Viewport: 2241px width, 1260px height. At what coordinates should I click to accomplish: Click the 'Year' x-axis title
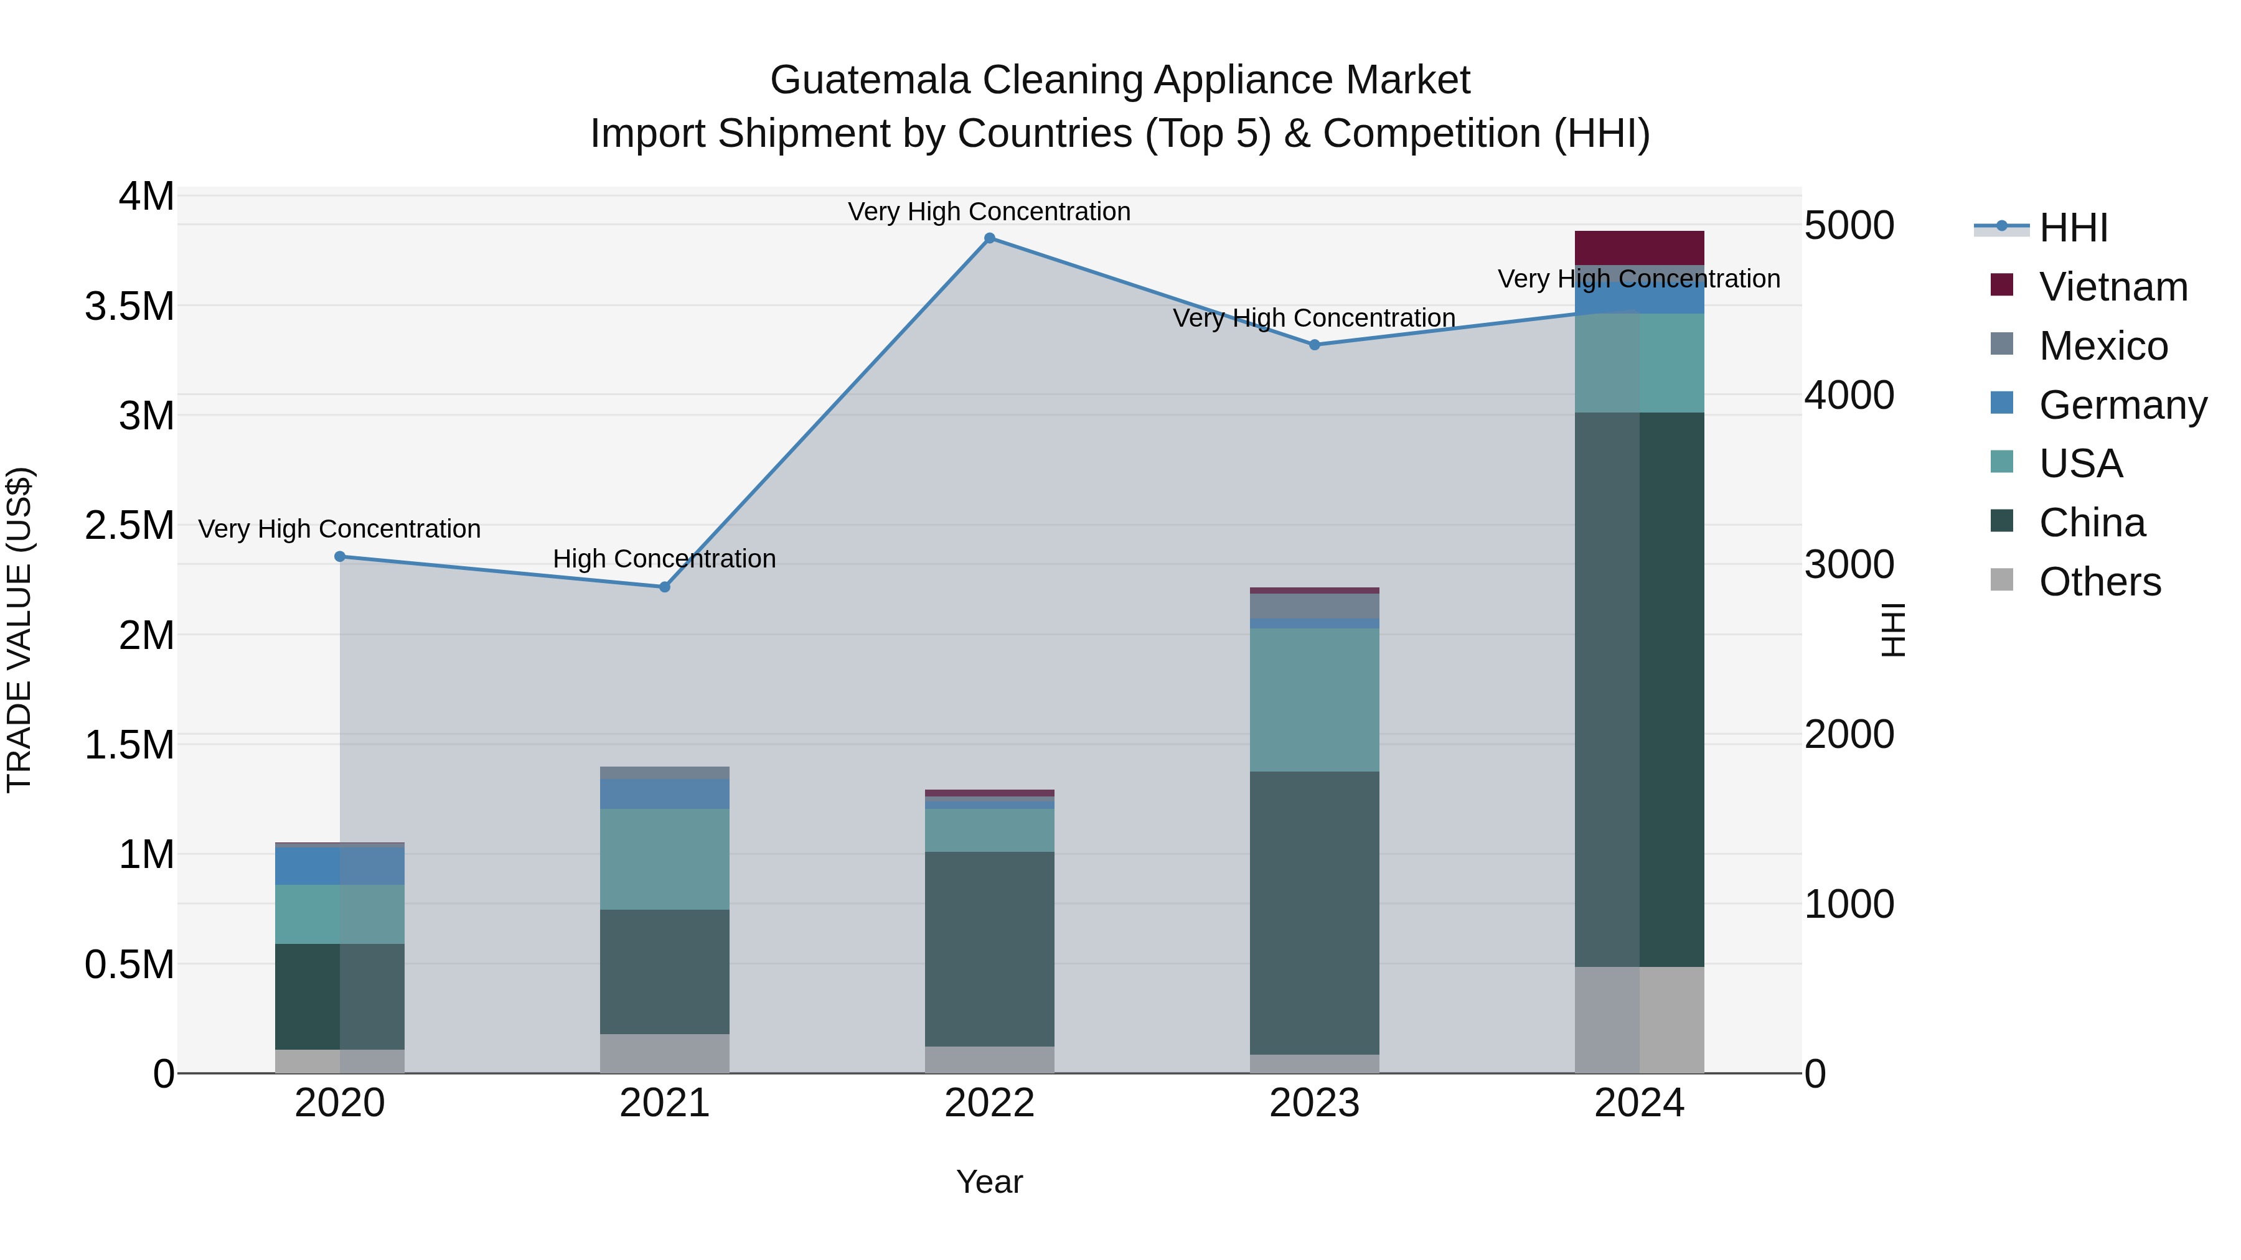pyautogui.click(x=989, y=1183)
